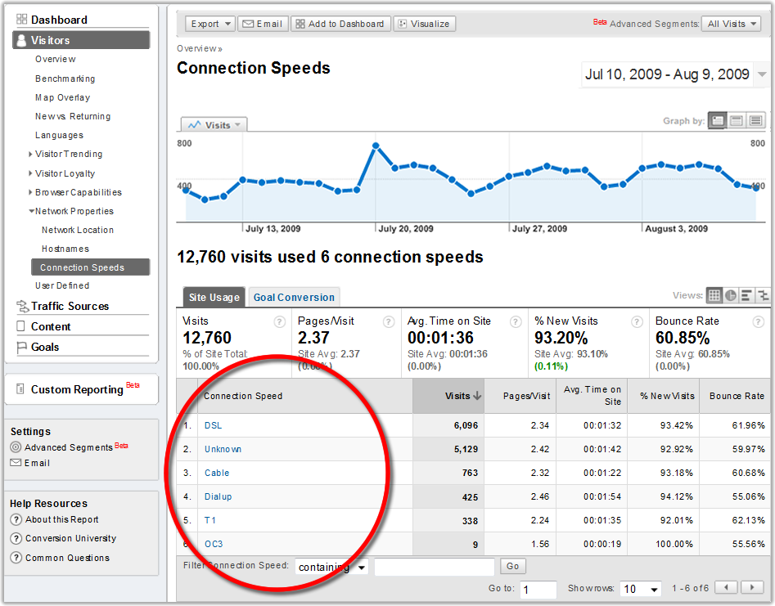Expand the Visitor Trending tree item

[30, 155]
